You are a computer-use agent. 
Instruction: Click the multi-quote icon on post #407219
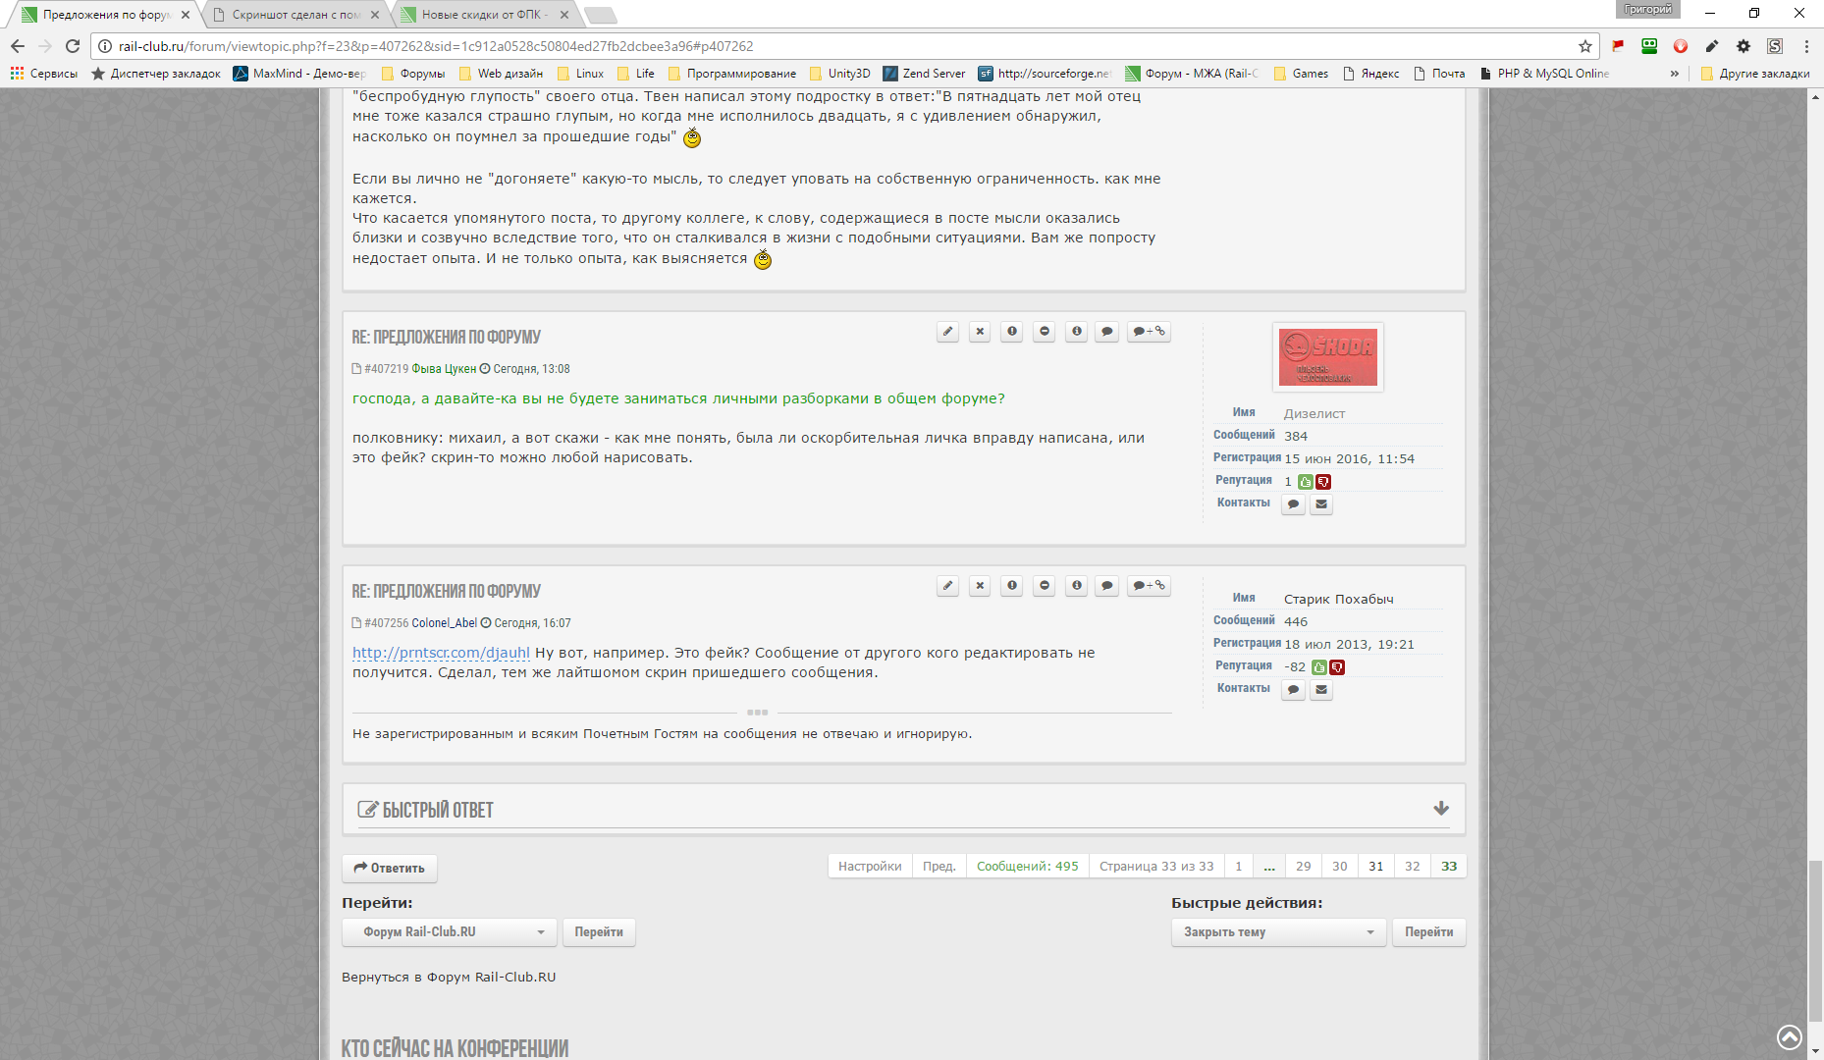[x=1149, y=332]
